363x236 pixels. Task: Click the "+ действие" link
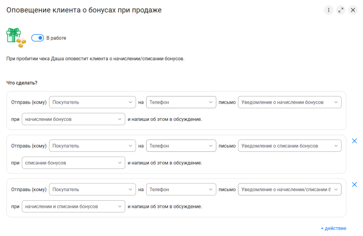[x=333, y=228]
